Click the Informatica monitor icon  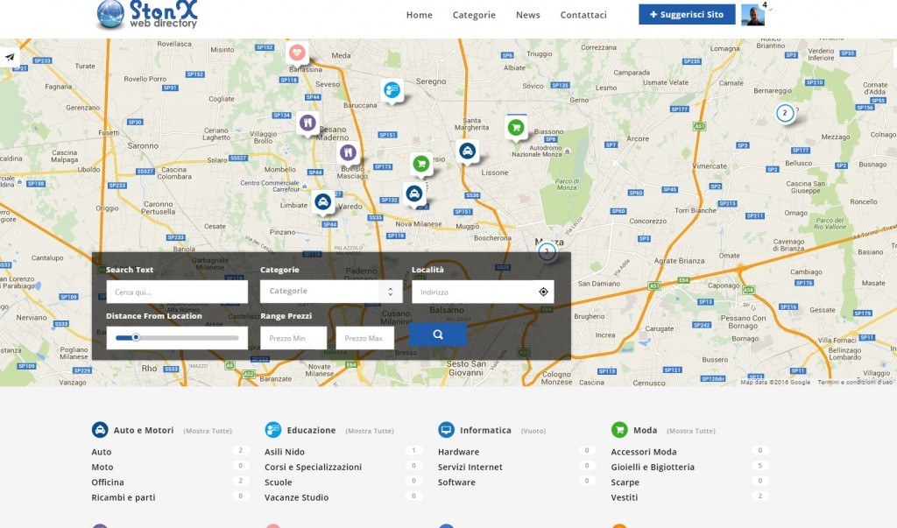(446, 430)
